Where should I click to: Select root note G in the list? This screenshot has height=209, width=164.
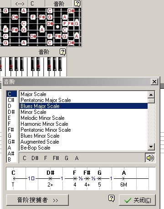point(12,136)
